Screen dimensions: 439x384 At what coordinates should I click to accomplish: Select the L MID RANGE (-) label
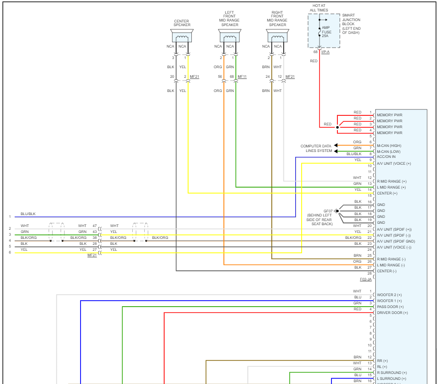[391, 265]
